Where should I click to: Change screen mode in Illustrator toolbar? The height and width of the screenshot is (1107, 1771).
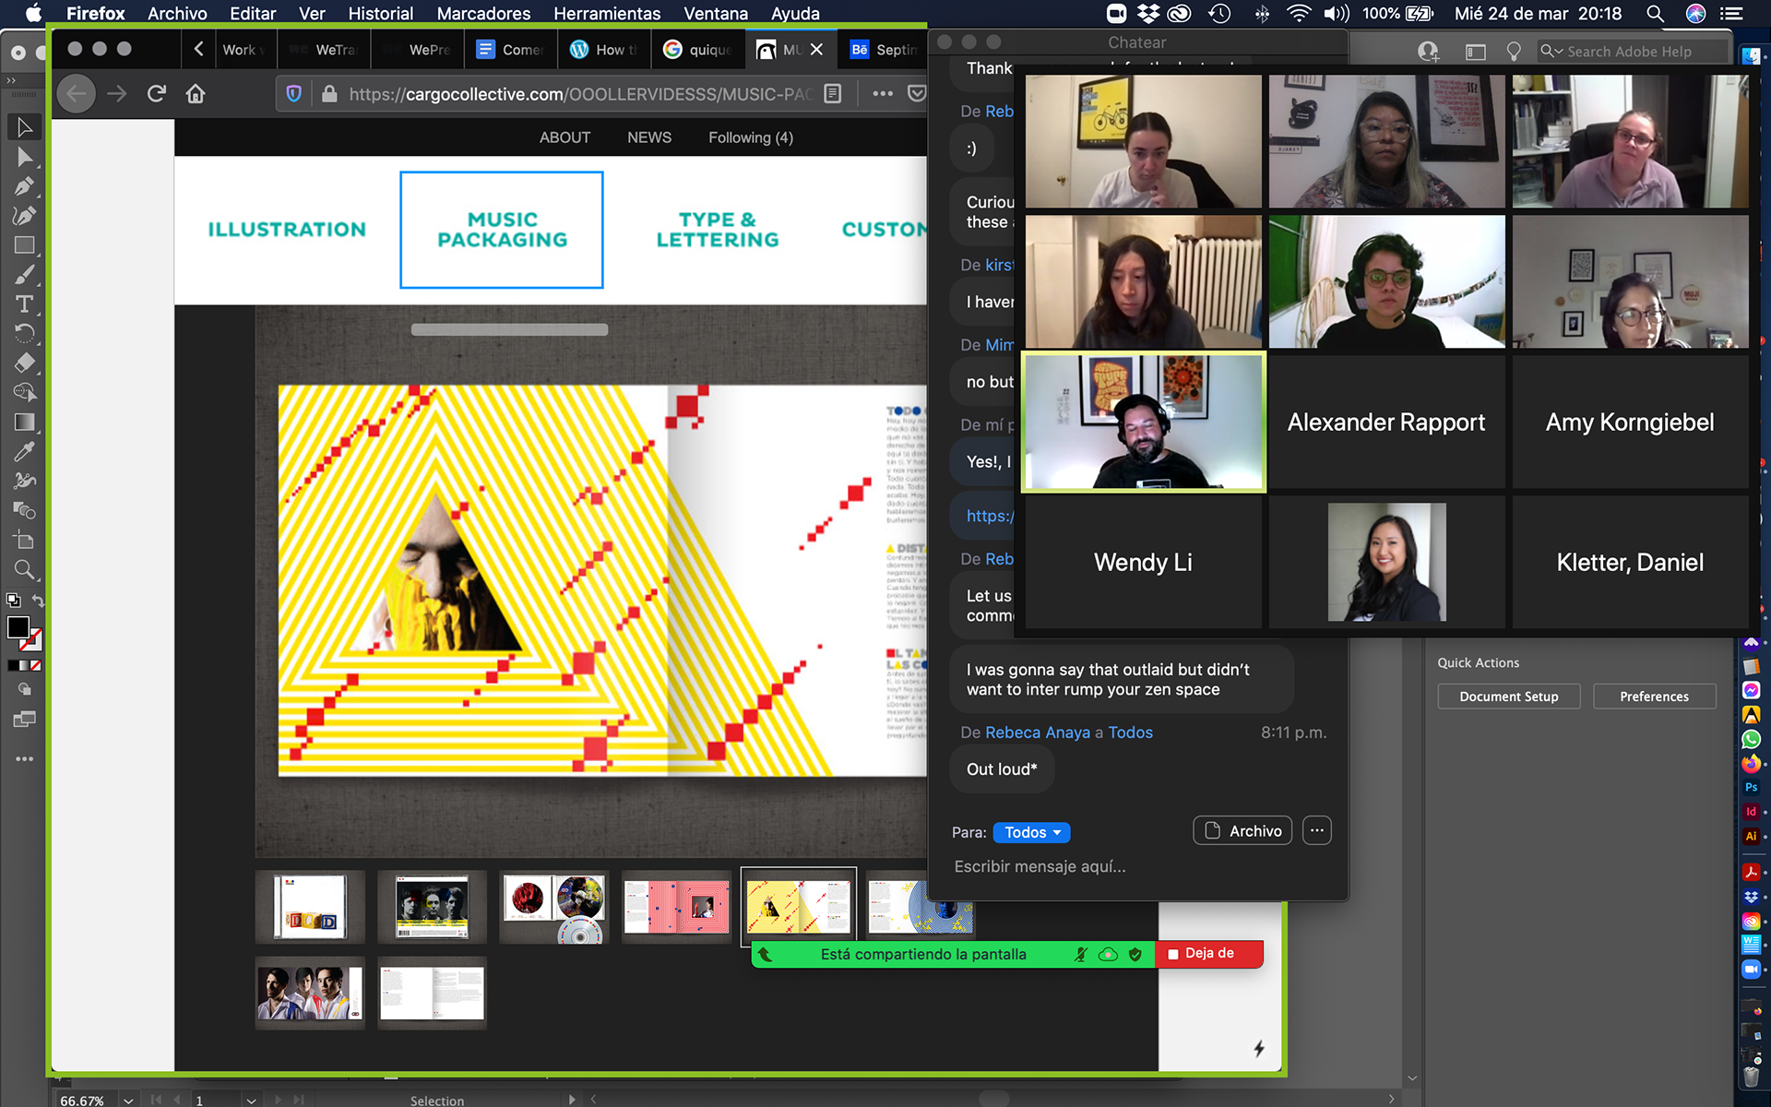click(x=24, y=720)
